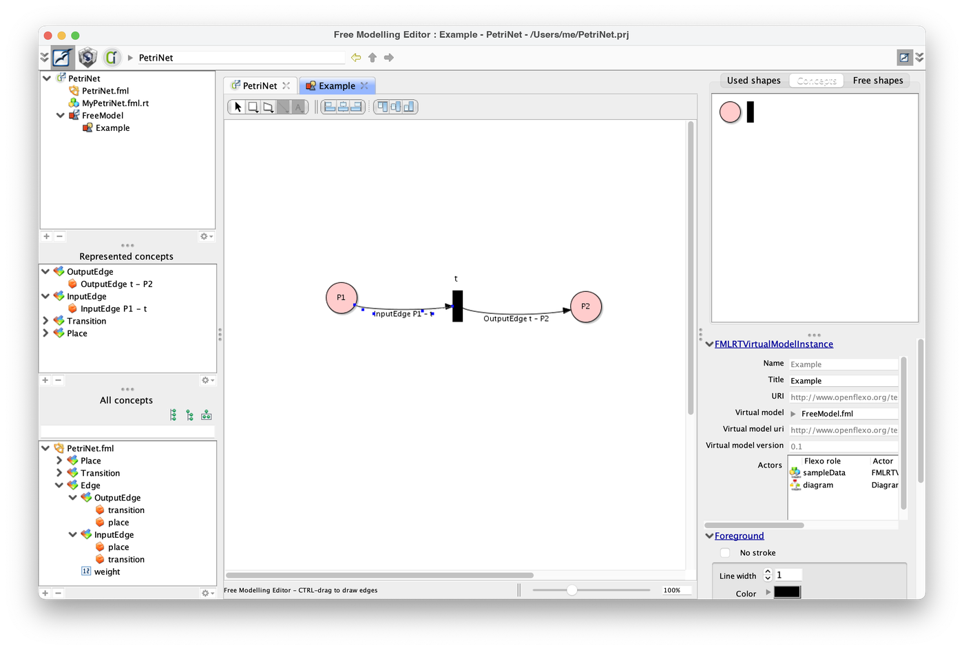Show flat list view in All concepts
Viewport: 964px width, 650px height.
click(x=174, y=415)
